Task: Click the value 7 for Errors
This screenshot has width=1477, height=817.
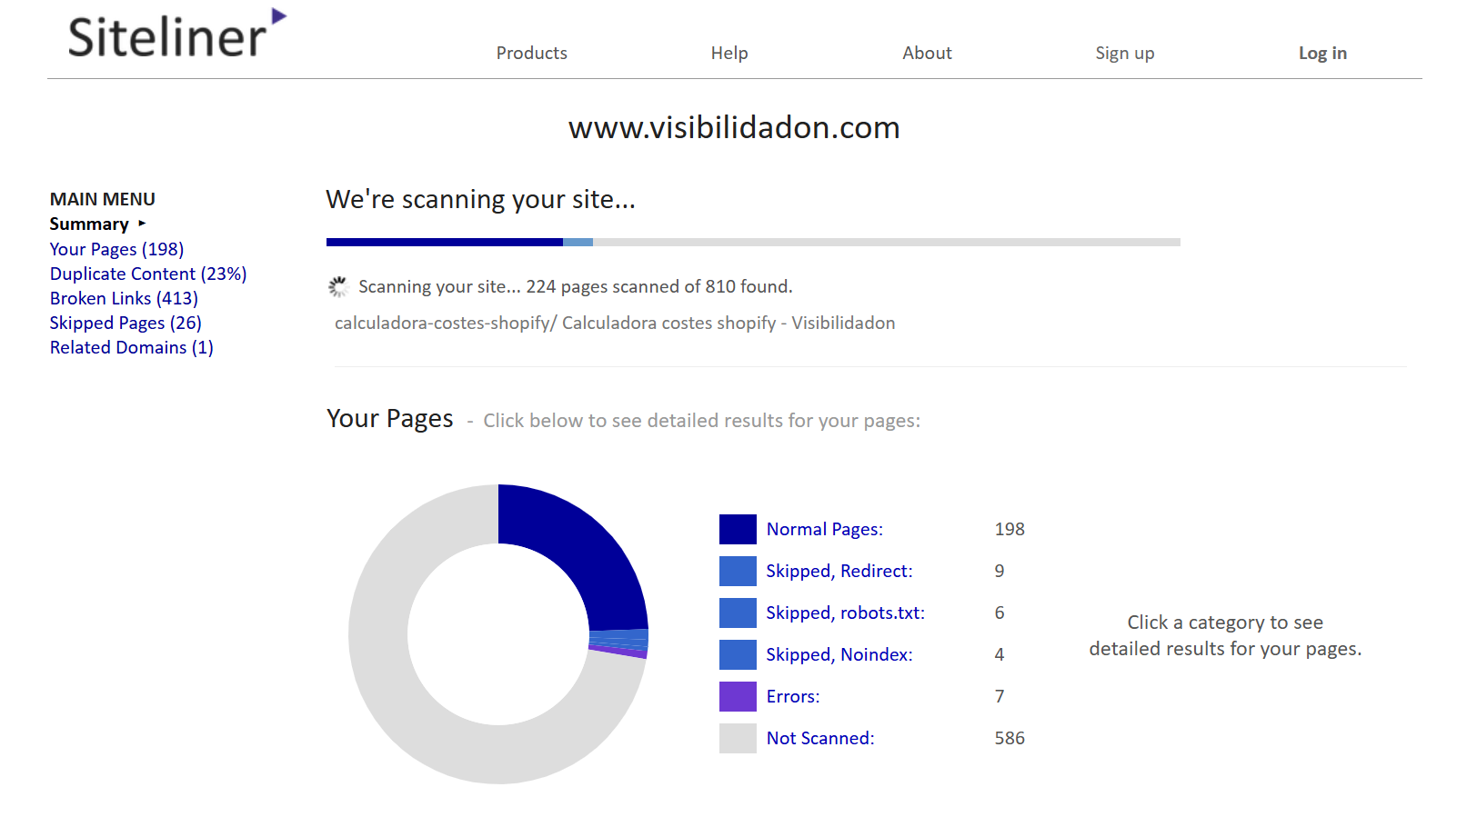Action: tap(1000, 696)
